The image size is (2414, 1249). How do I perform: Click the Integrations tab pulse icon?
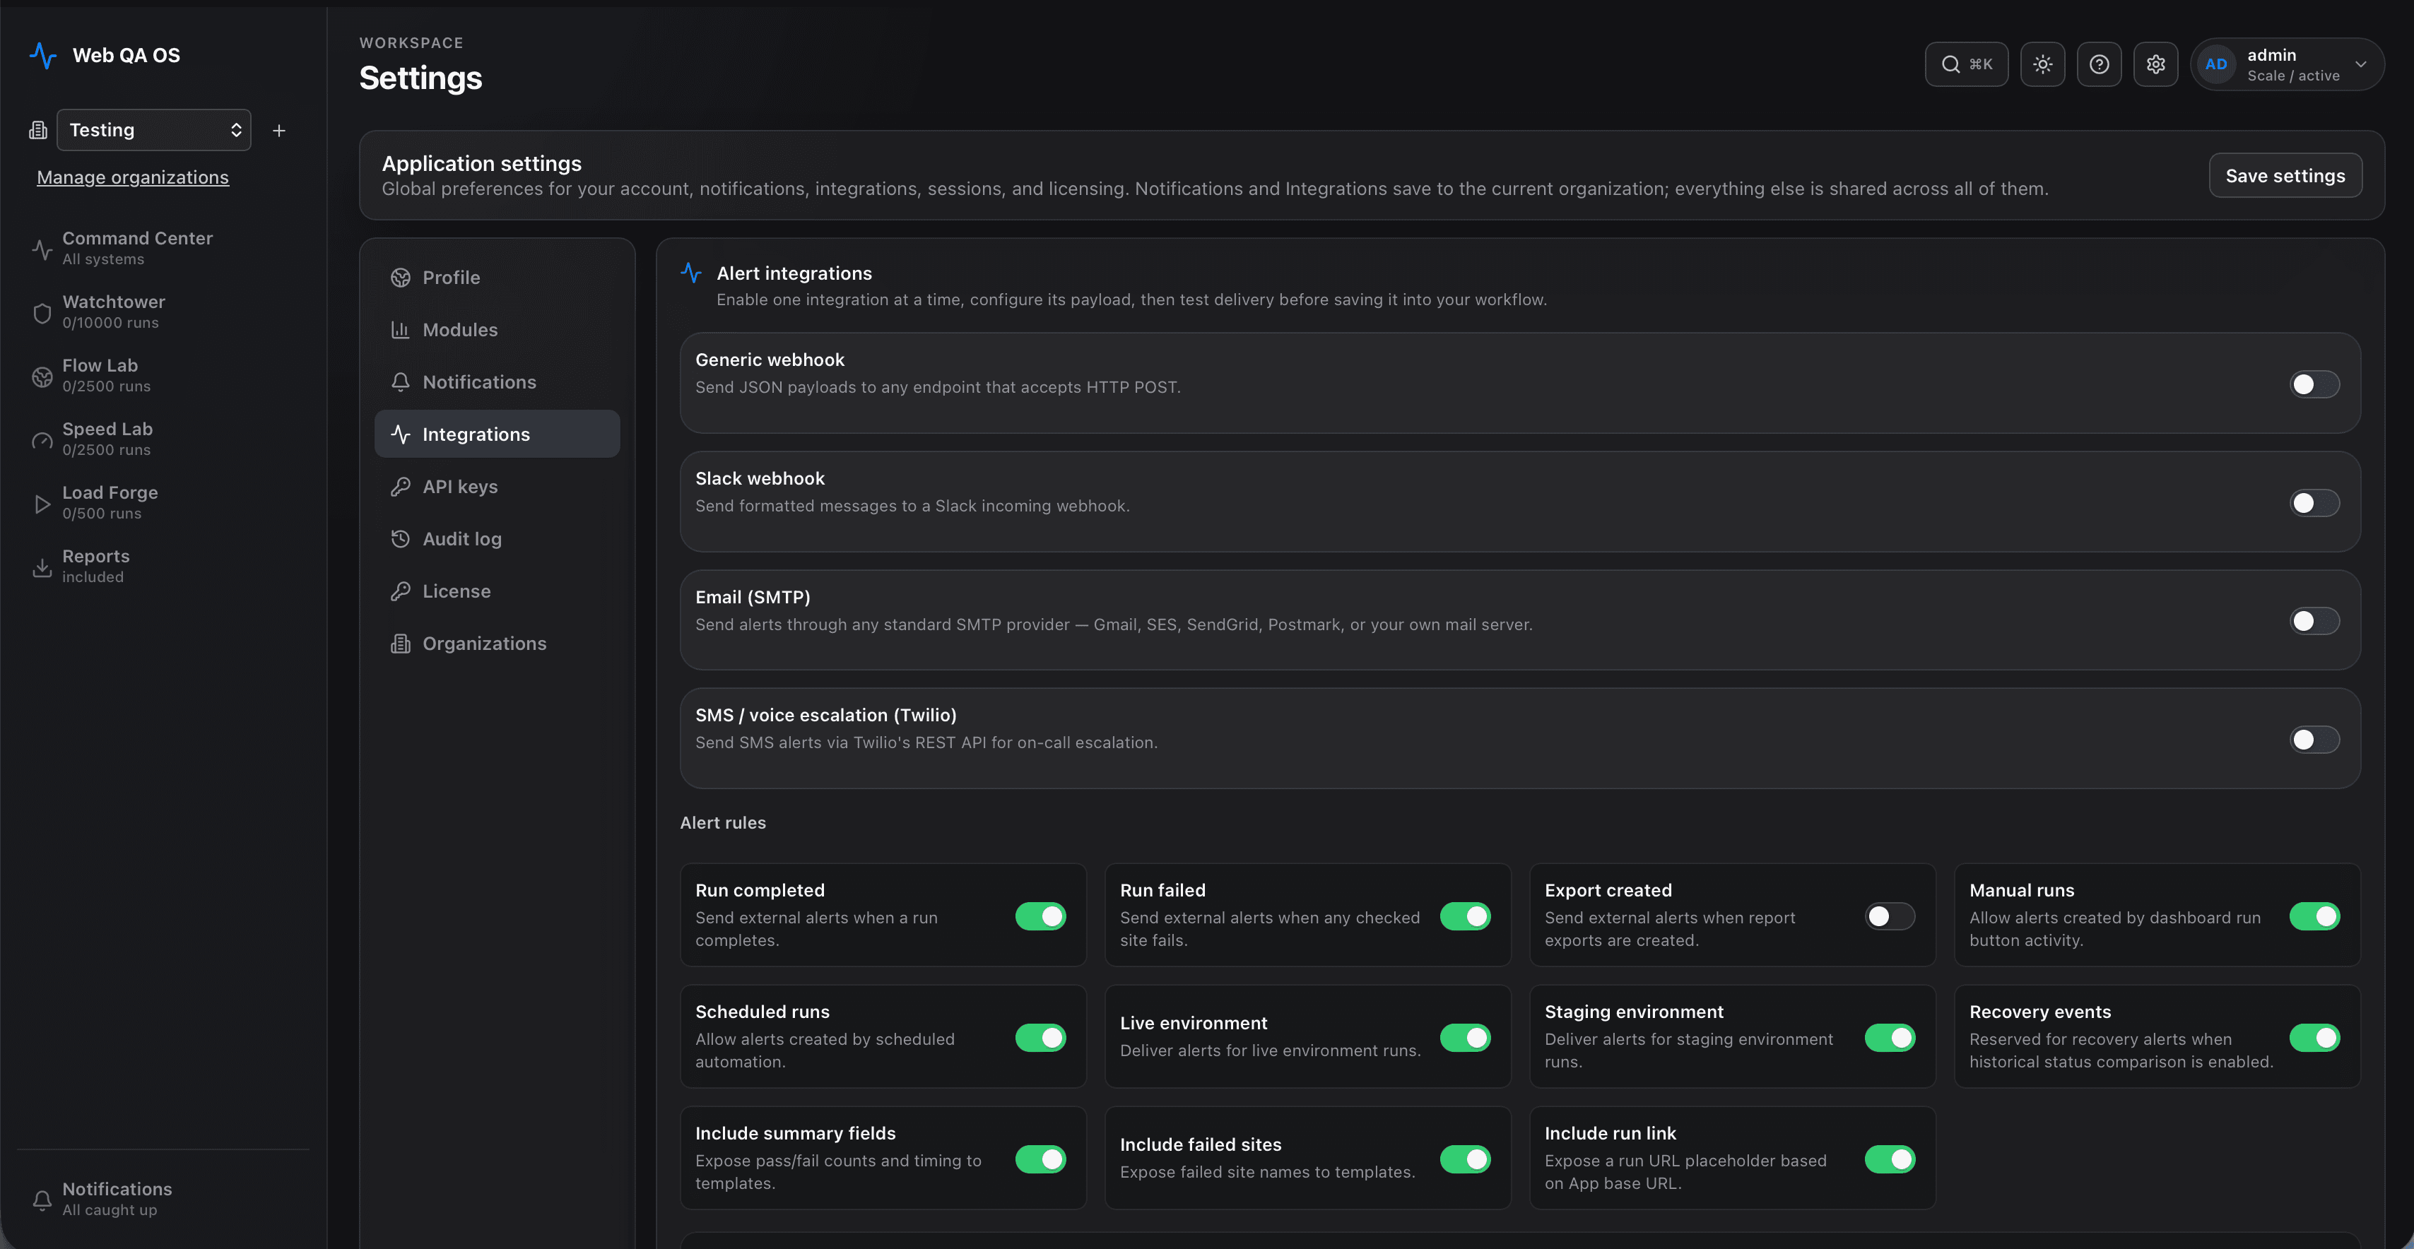tap(400, 434)
